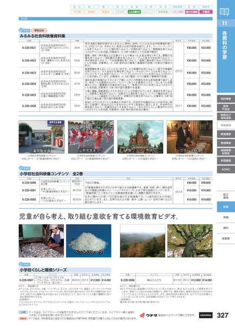
Task: Click the ペットフレーク image
Action: [x=89, y=241]
